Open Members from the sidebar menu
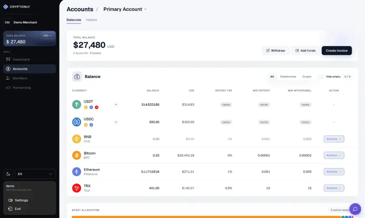365x218 pixels. point(30,78)
